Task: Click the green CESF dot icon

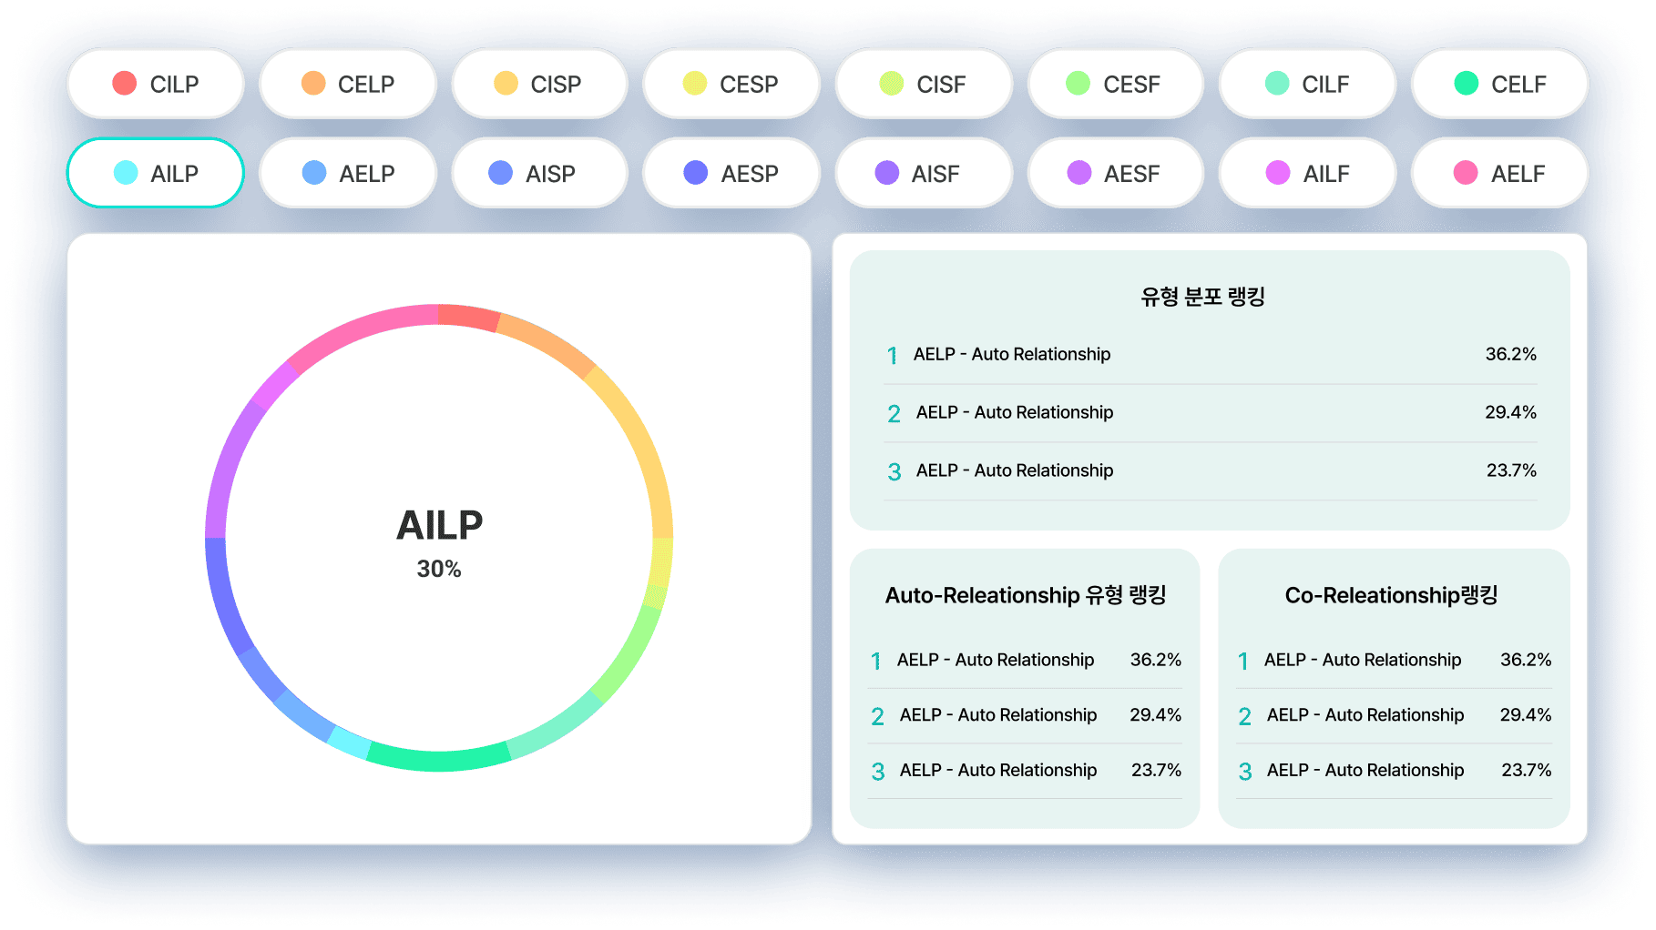Action: coord(1078,84)
